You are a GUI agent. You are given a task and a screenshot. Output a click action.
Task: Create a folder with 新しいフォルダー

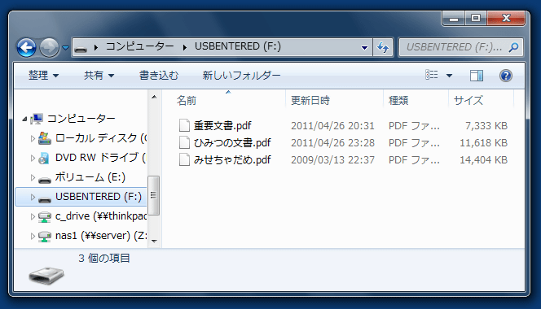pos(241,75)
